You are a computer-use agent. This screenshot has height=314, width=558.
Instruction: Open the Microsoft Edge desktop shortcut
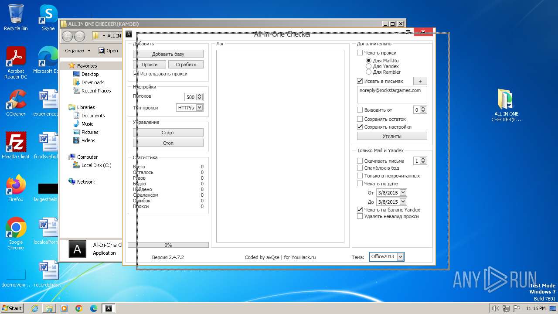[46, 60]
